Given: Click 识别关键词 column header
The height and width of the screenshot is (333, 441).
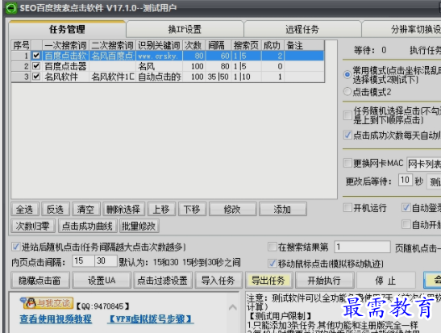Looking at the screenshot, I should coord(159,45).
